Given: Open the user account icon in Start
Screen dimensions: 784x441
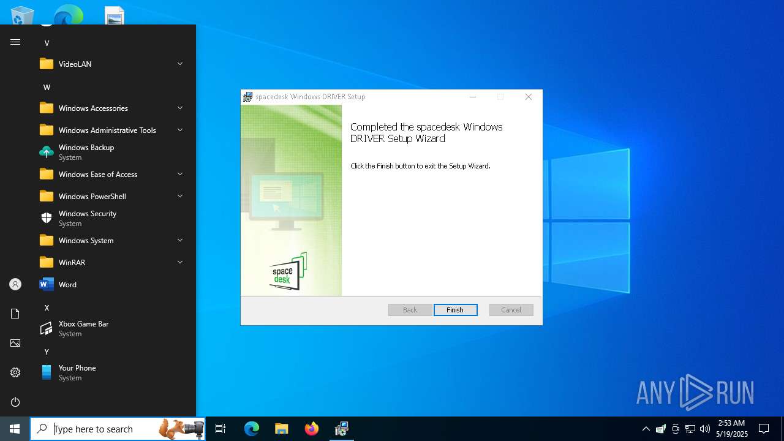Looking at the screenshot, I should point(15,284).
